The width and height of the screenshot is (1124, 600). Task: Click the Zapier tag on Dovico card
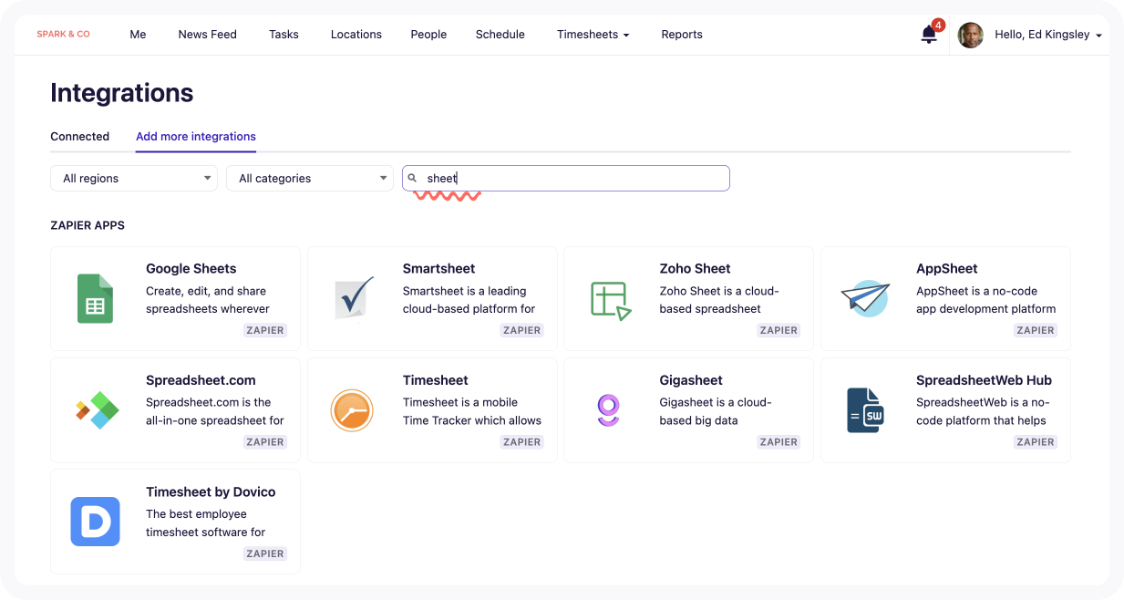tap(265, 553)
